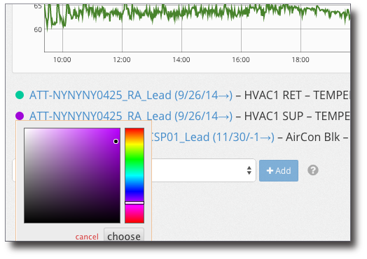This screenshot has height=259, width=367.
Task: Choose white in the color gradient's top-left
Action: 25,129
